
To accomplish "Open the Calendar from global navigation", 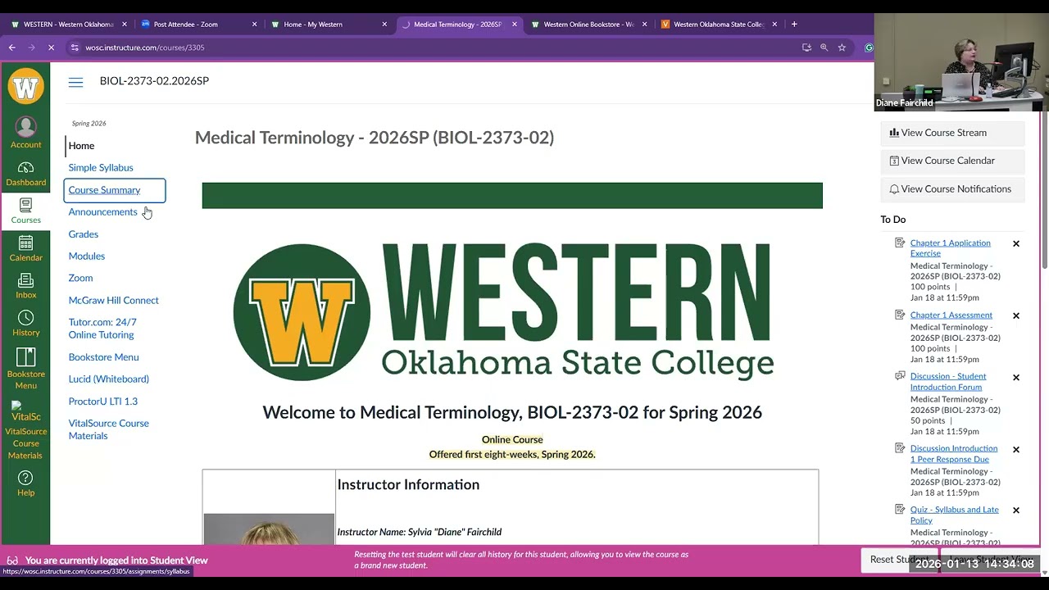I will coord(25,248).
